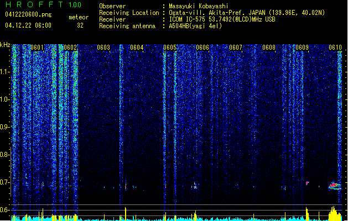Click the kHz axis unit label
This screenshot has width=348, height=221.
tap(5, 45)
